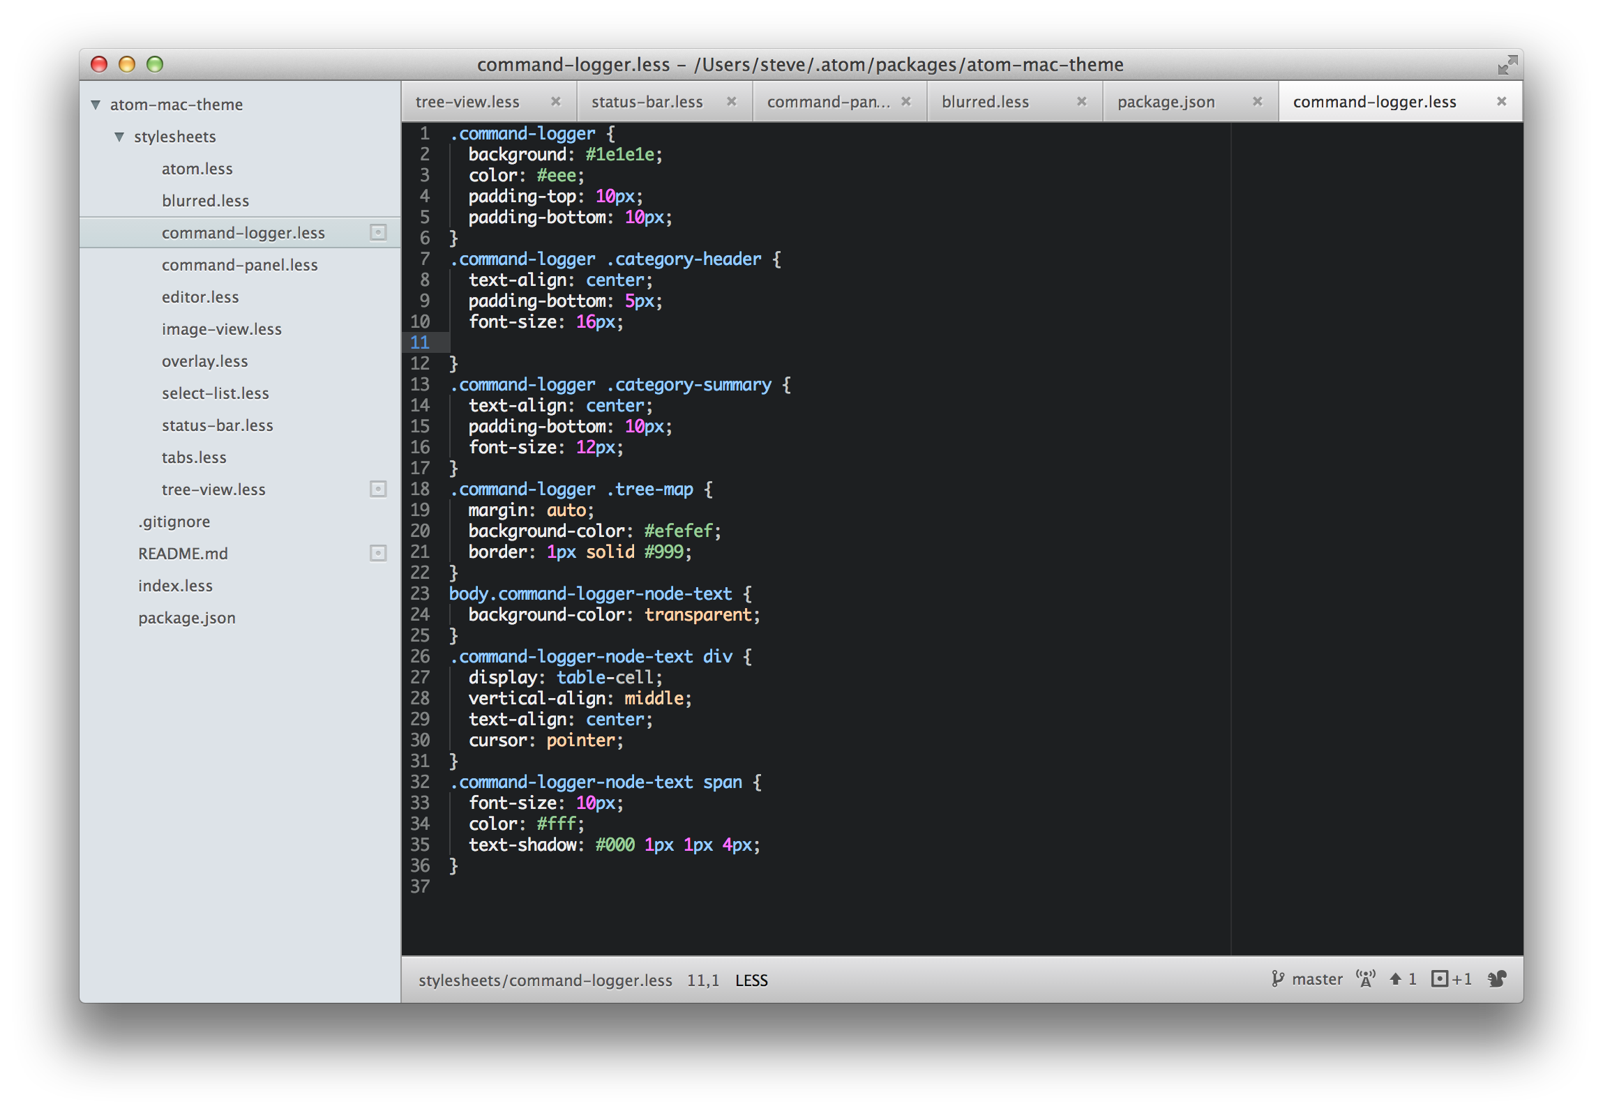Image resolution: width=1603 pixels, height=1113 pixels.
Task: Click the LESS grammar selector
Action: point(751,980)
